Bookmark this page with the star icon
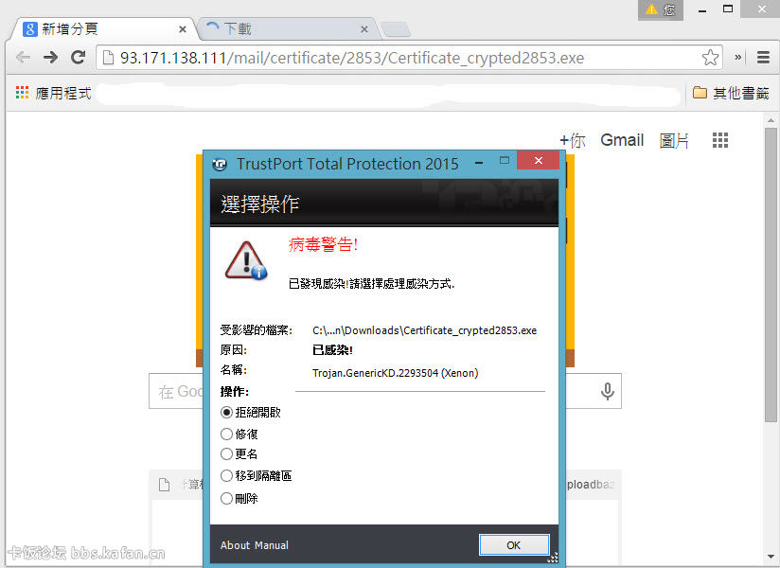This screenshot has height=568, width=780. [710, 58]
